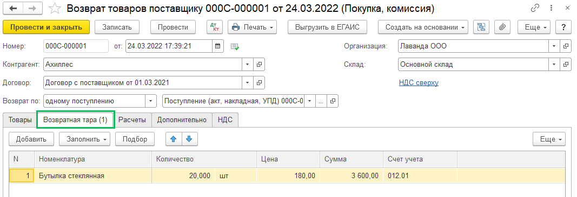577x197 pixels.
Task: Copy link to document via chain icon
Action: click(535, 9)
